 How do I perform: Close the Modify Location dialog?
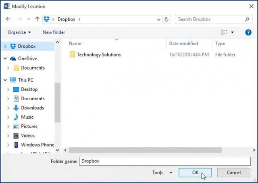pyautogui.click(x=251, y=6)
